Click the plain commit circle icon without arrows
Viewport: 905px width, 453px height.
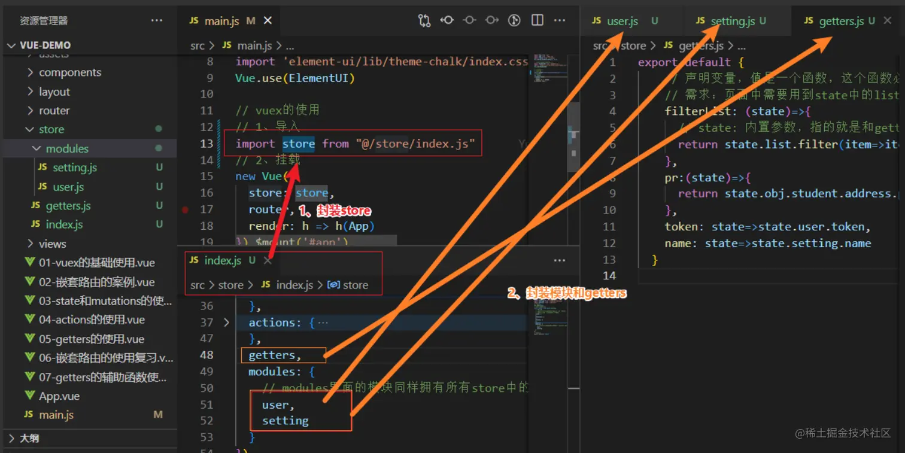469,20
